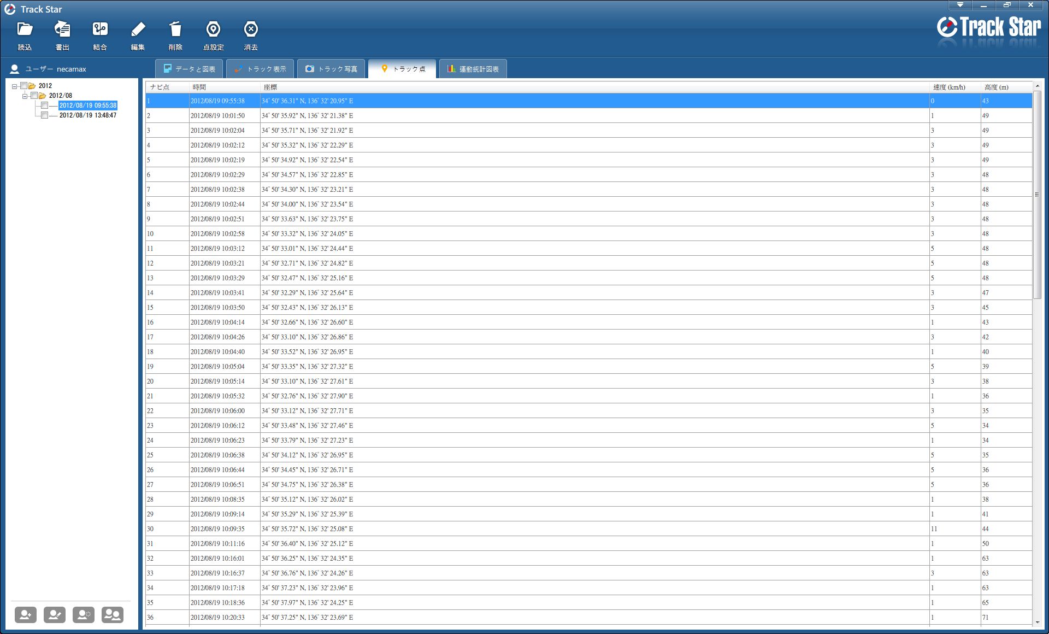
Task: Collapse the 2012/08 tree node
Action: [x=25, y=96]
